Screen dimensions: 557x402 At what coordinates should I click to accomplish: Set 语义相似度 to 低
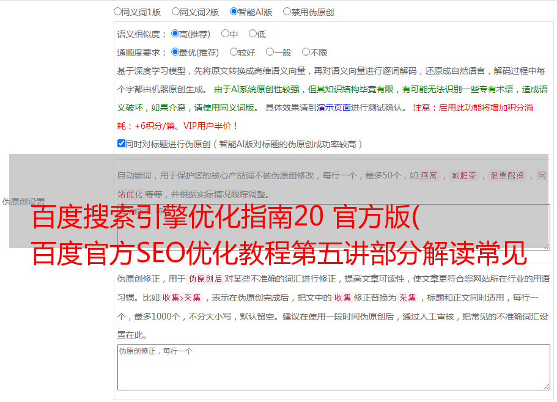tap(253, 34)
